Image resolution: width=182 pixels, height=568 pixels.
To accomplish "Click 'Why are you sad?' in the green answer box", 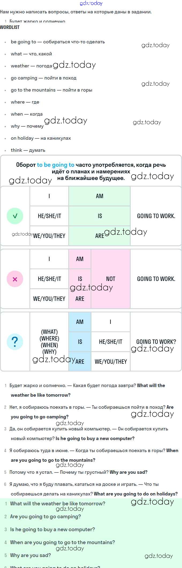I will [x=31, y=555].
